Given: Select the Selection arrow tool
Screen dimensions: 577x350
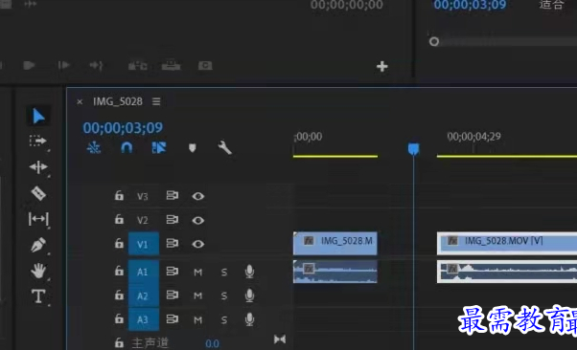Looking at the screenshot, I should (38, 117).
